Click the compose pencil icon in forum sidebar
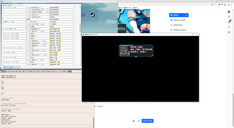Image resolution: width=234 pixels, height=128 pixels. click(x=229, y=32)
